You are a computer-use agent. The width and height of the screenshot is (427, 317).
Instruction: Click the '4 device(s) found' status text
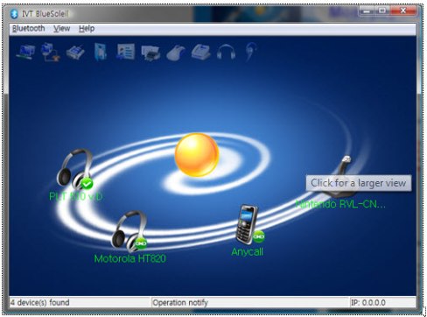pyautogui.click(x=40, y=302)
